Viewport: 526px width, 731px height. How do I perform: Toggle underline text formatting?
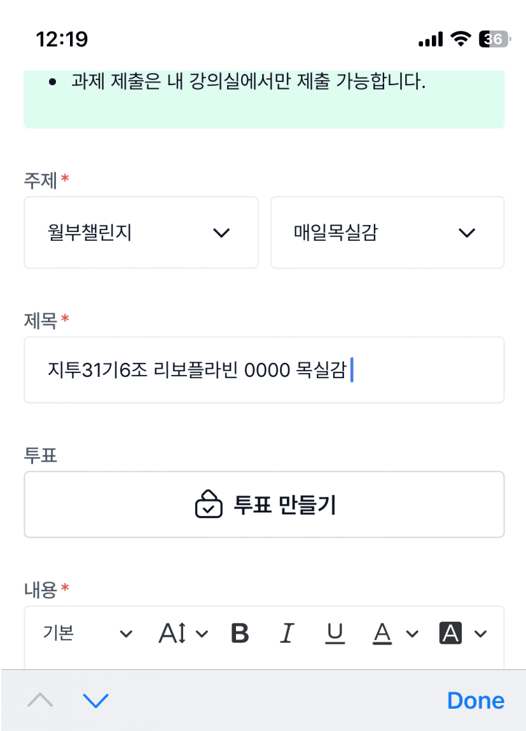(335, 633)
